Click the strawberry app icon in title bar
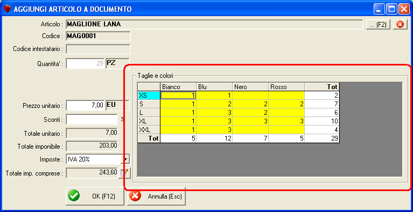 (8, 9)
